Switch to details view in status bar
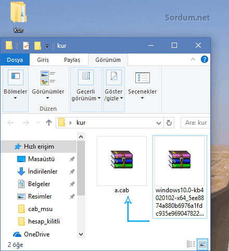229x251 pixels. point(191,244)
